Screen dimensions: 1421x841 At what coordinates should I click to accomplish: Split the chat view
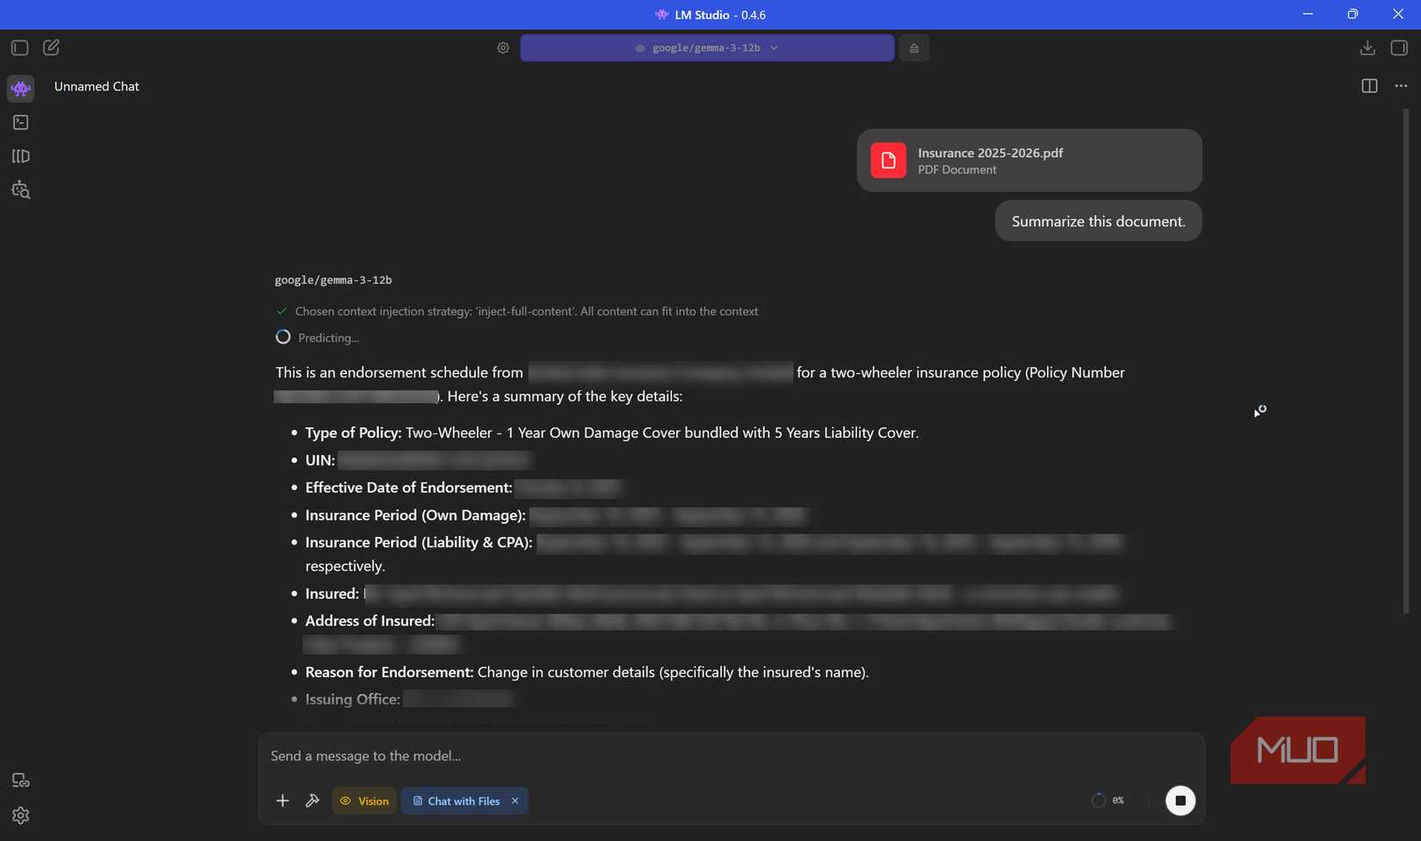click(x=1369, y=86)
